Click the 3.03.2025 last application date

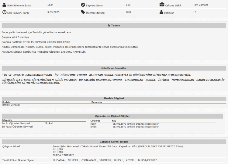click(x=53, y=12)
